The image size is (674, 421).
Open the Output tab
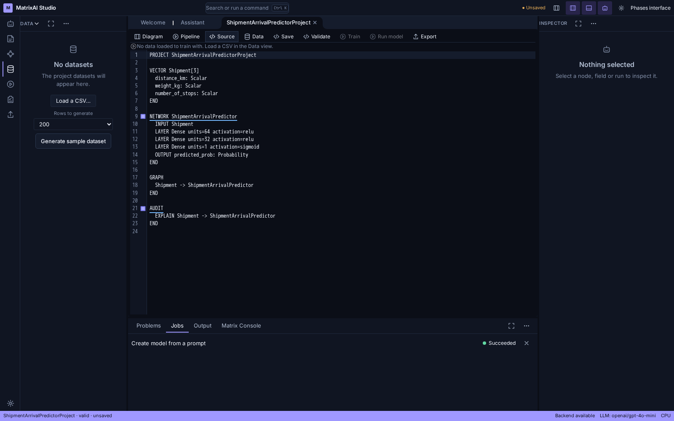[x=203, y=326]
